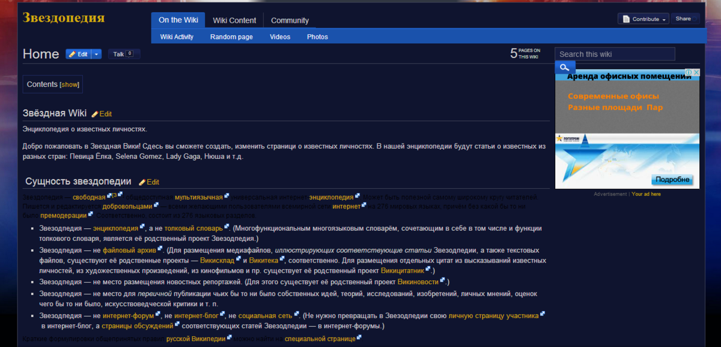Close the advertisement with the X icon
The image size is (721, 347).
[696, 73]
